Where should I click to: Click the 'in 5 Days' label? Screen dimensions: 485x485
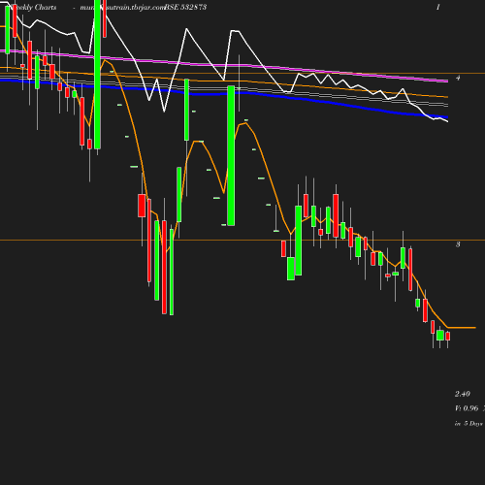coord(469,424)
